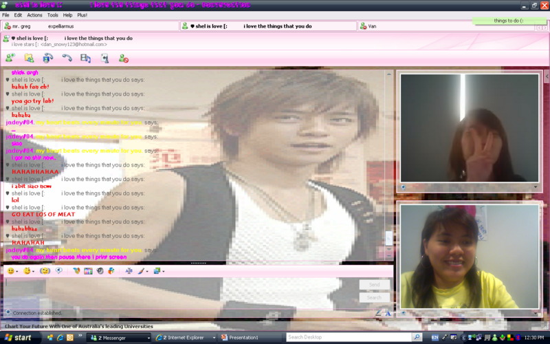Start a video call from toolbar

(47, 58)
